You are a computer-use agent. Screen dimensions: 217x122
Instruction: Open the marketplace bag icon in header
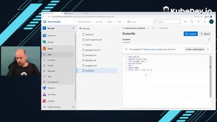click(x=192, y=22)
